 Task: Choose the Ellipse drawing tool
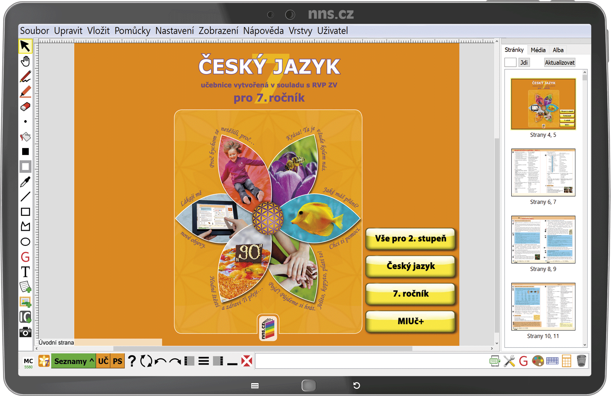25,242
